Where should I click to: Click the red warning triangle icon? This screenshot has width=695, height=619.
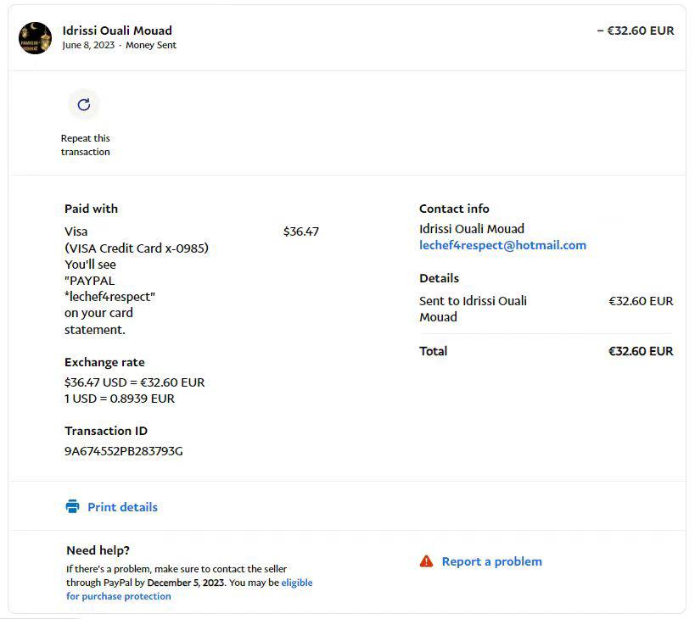pos(426,561)
